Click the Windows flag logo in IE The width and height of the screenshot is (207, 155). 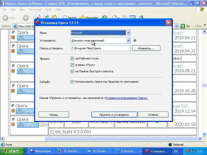pyautogui.click(x=202, y=10)
